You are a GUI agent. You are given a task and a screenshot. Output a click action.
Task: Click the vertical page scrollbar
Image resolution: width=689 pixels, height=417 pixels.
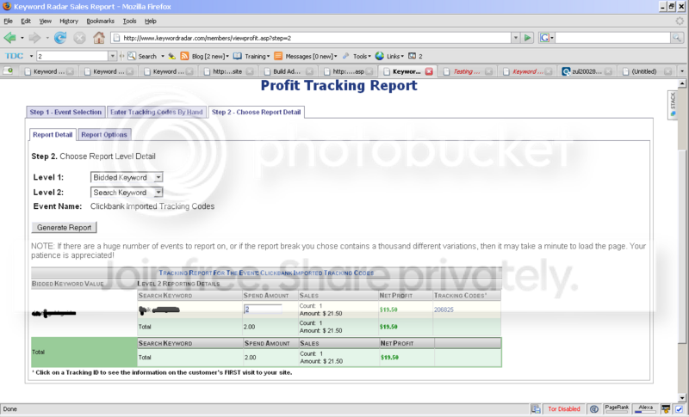(x=682, y=240)
